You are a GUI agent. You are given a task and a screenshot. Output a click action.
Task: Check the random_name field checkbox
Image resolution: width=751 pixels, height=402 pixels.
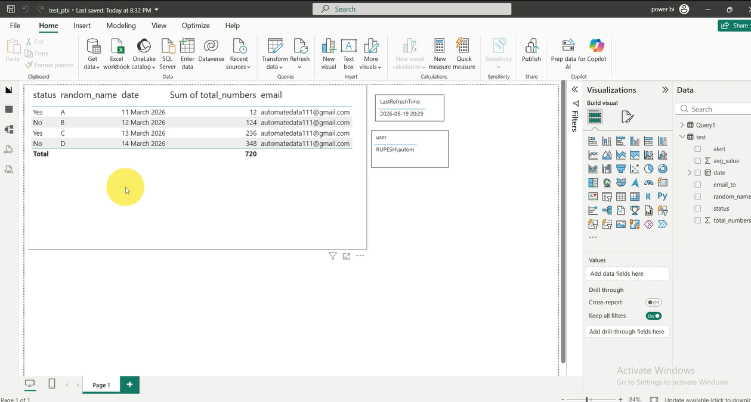pos(698,197)
